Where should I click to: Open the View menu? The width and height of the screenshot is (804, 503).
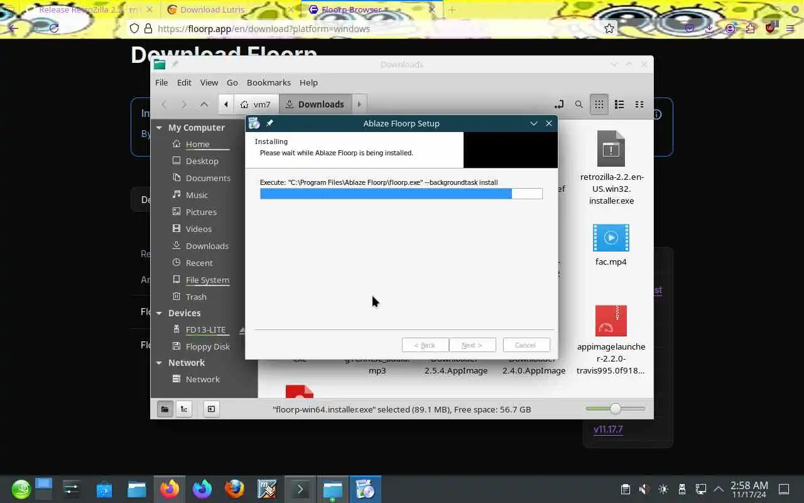point(209,82)
